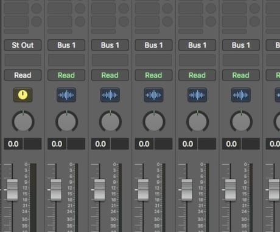Click lower send level knob on St Out strip

(37, 21)
